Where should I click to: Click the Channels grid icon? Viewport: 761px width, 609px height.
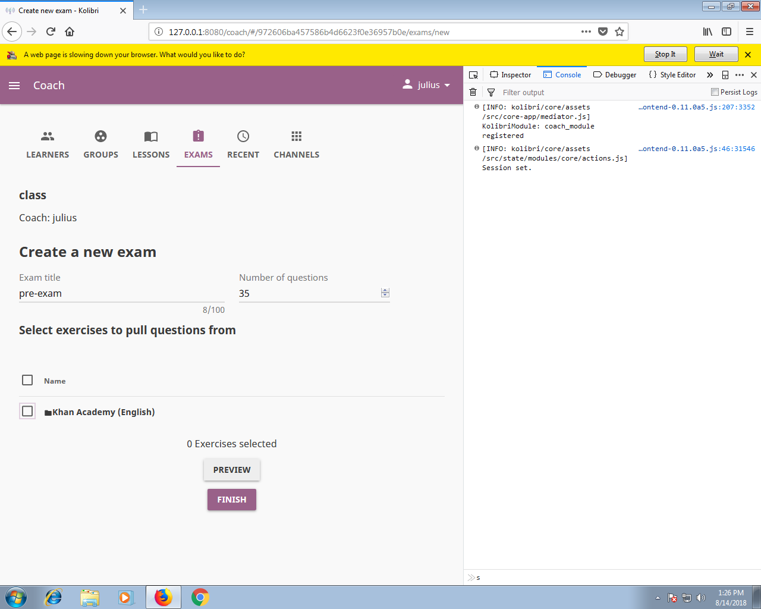pyautogui.click(x=296, y=137)
